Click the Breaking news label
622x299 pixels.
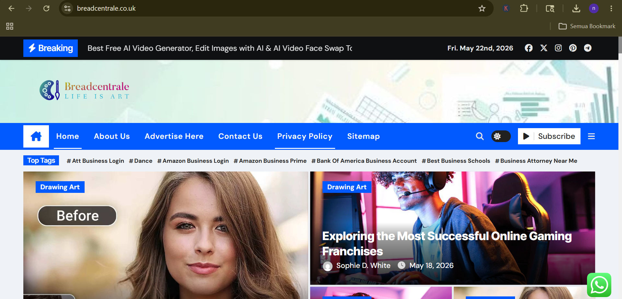[51, 48]
